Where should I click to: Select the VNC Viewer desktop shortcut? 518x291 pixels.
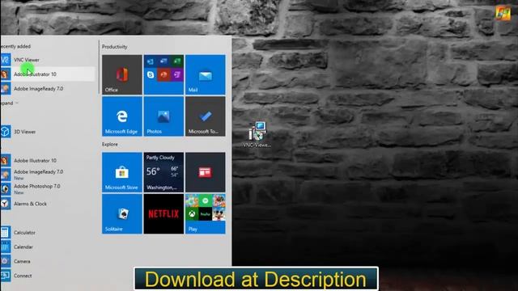coord(257,134)
